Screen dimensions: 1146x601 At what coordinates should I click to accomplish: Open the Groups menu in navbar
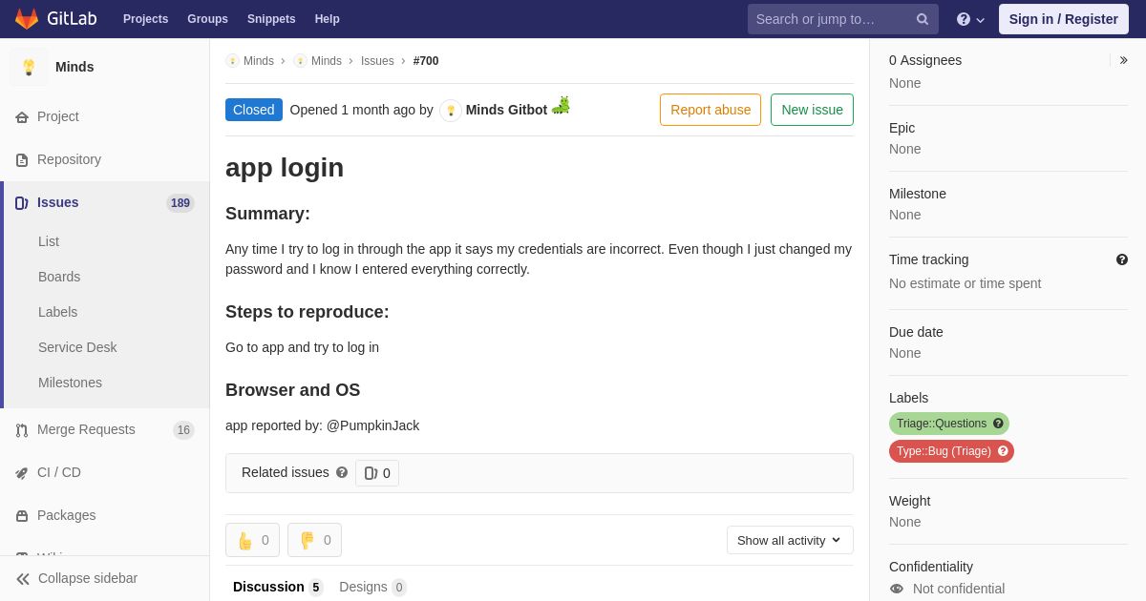coord(207,19)
